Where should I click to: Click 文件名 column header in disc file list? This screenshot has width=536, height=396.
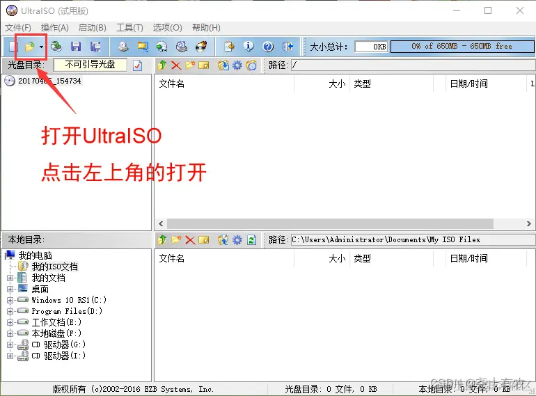(x=224, y=84)
